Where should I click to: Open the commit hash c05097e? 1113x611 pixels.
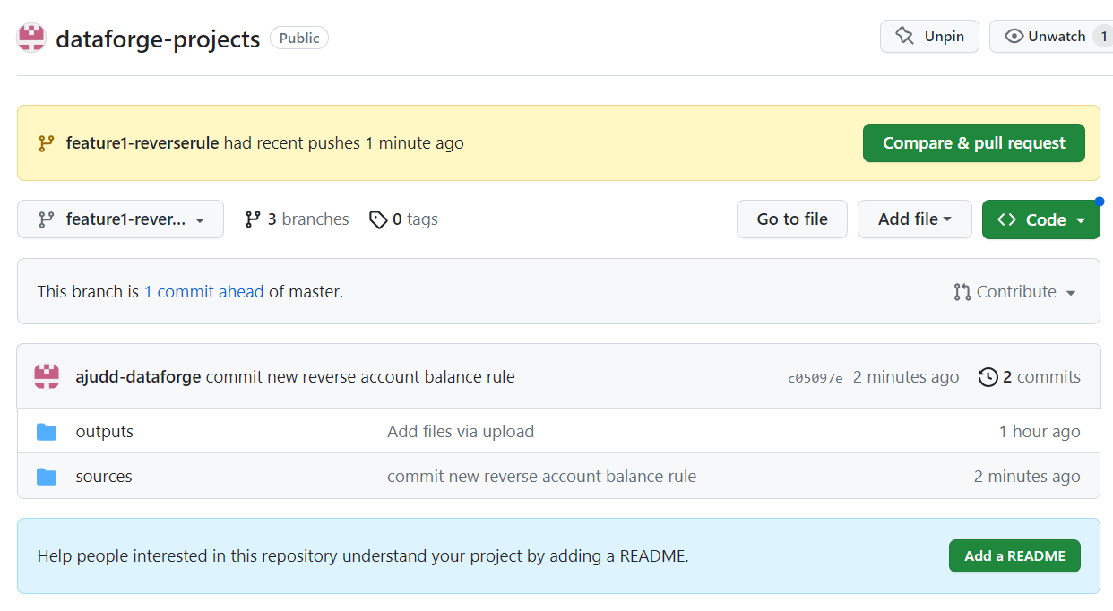tap(815, 378)
